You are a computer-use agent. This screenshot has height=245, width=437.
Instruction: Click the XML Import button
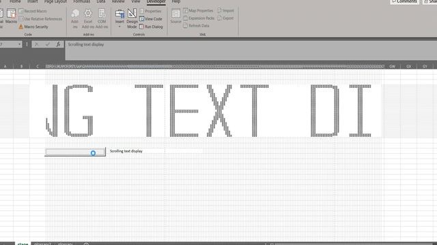click(x=226, y=11)
